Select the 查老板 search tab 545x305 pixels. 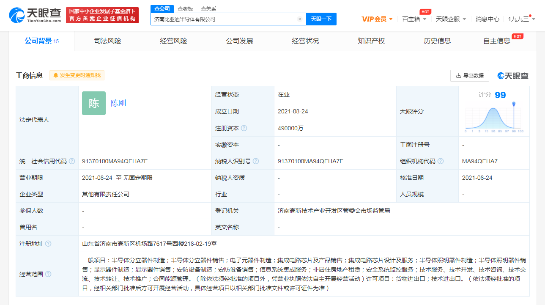[185, 8]
